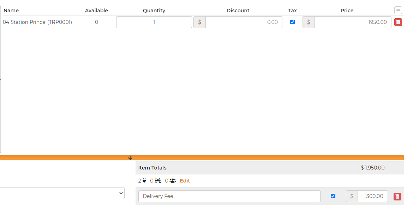Remove the Delivery Fee row with trash icon
This screenshot has width=407, height=205.
pos(397,197)
